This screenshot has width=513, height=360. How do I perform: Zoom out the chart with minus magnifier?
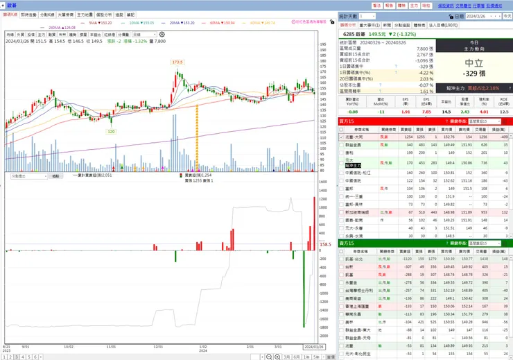pos(269,357)
